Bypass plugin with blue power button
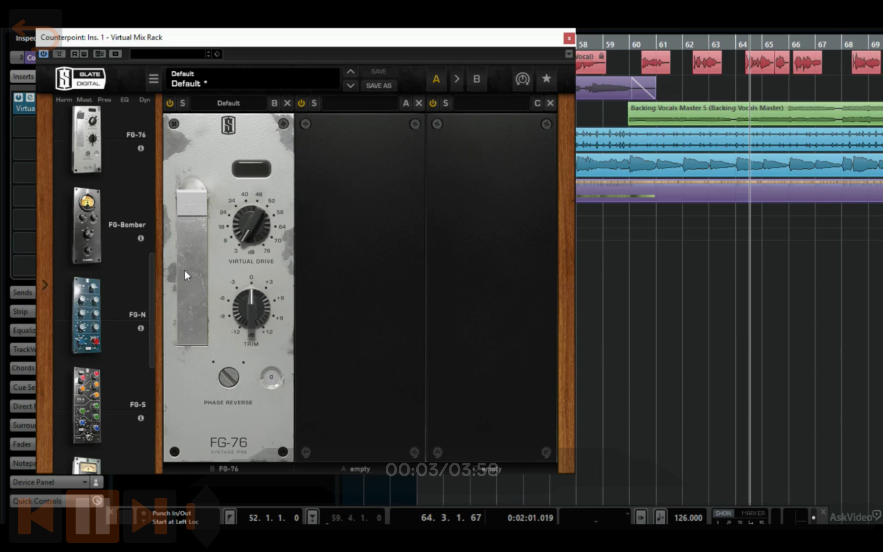This screenshot has height=552, width=883. click(44, 54)
